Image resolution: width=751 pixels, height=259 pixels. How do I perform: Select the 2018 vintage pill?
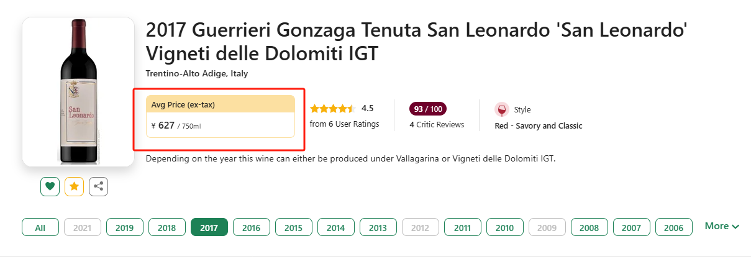coord(167,228)
